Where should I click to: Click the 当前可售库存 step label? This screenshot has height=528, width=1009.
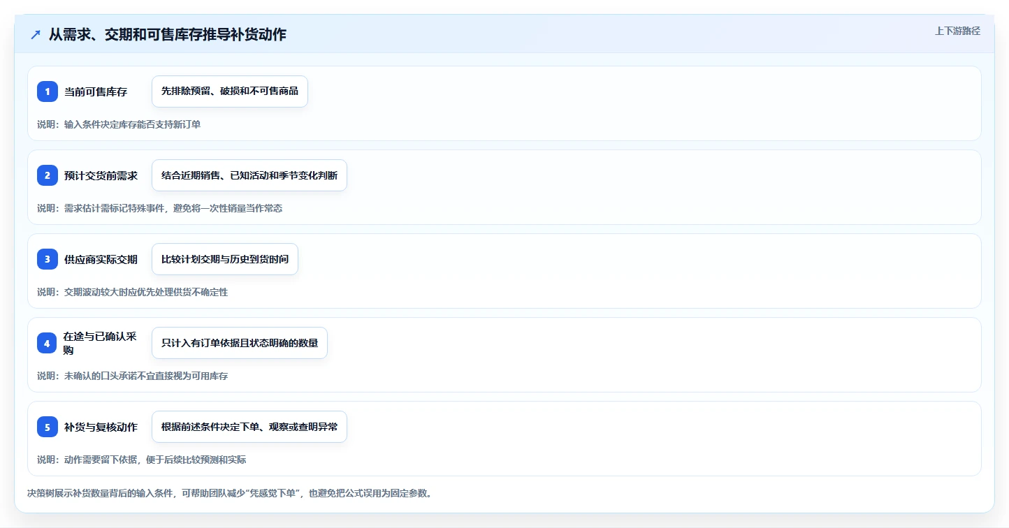(x=96, y=91)
